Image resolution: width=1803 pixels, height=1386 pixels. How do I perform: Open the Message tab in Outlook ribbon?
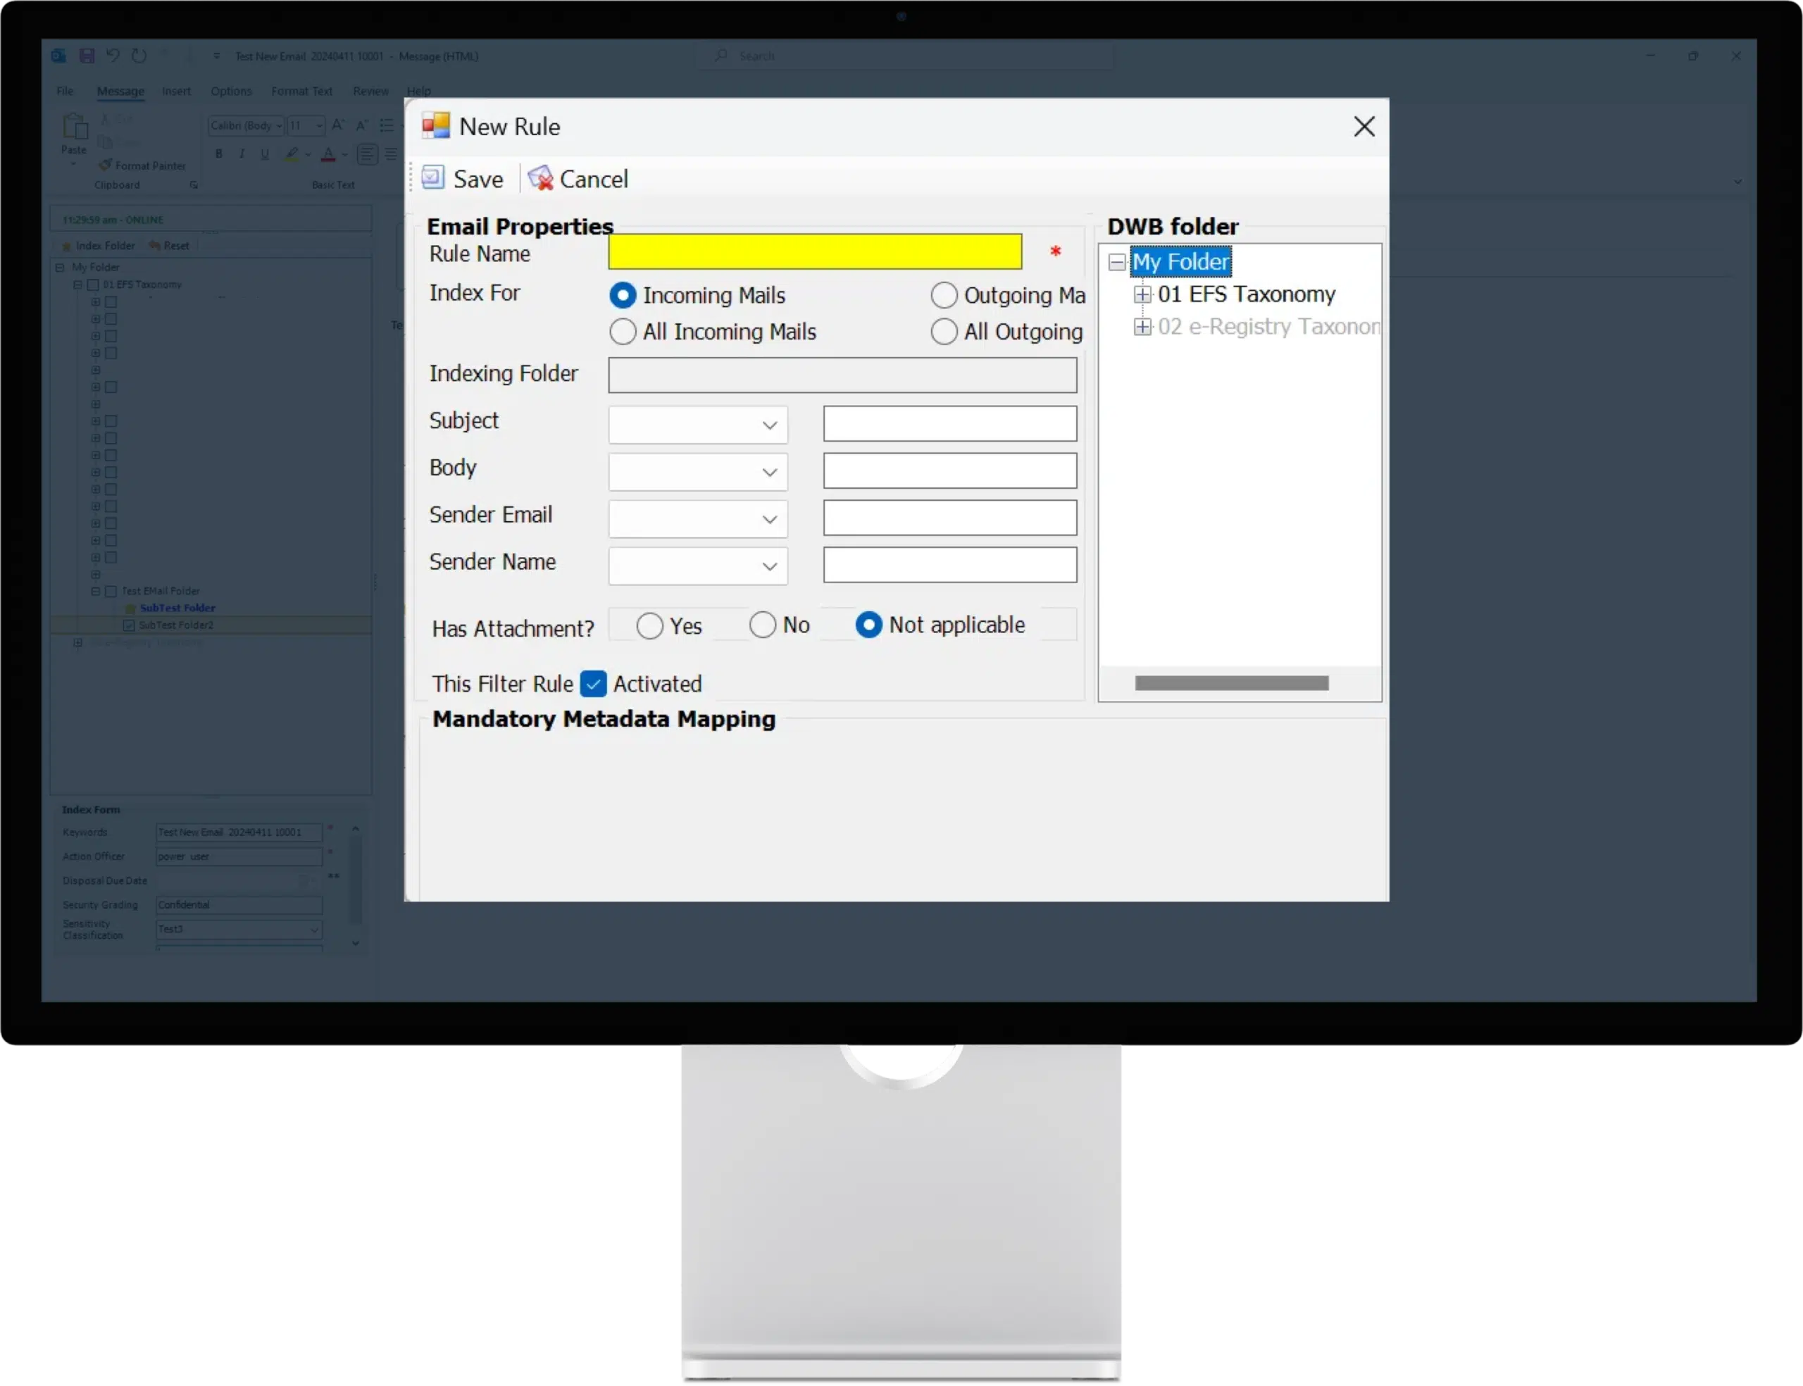(120, 91)
